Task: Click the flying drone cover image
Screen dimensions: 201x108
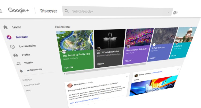Action: (x=165, y=36)
